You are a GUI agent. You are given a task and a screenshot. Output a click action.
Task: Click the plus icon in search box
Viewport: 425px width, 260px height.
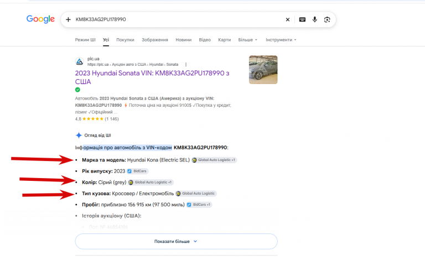(x=68, y=19)
